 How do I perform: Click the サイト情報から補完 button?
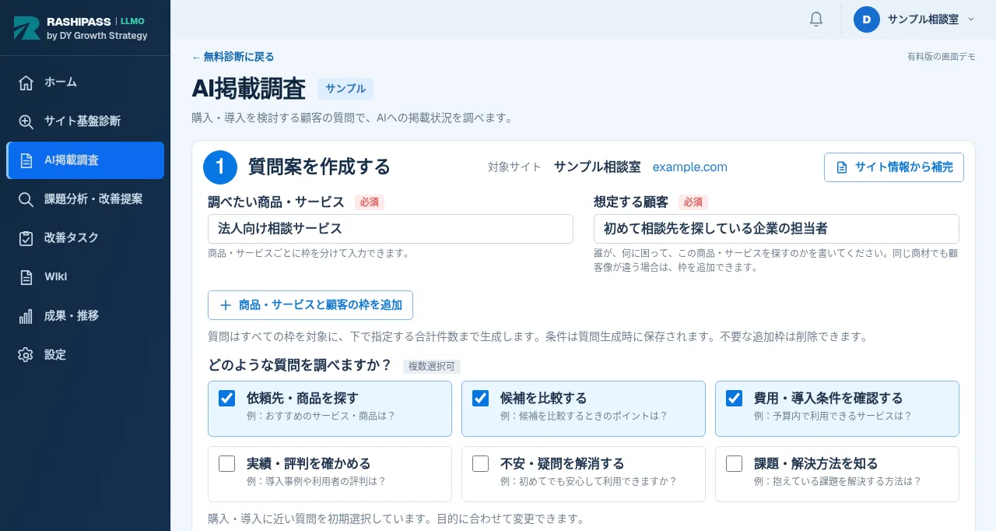click(x=893, y=167)
